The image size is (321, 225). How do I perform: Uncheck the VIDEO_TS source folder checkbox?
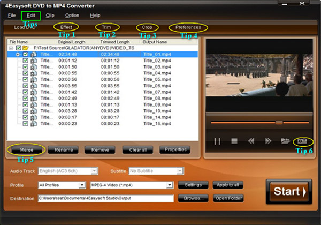click(18, 48)
